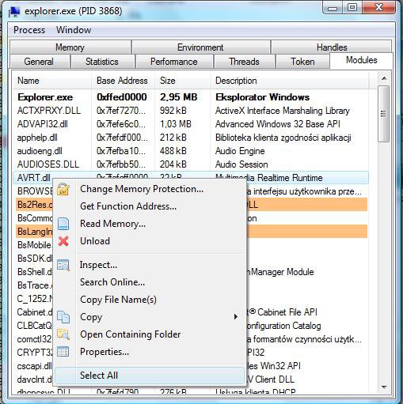Open the Window menu
Screen dimensions: 403x404
(x=74, y=30)
